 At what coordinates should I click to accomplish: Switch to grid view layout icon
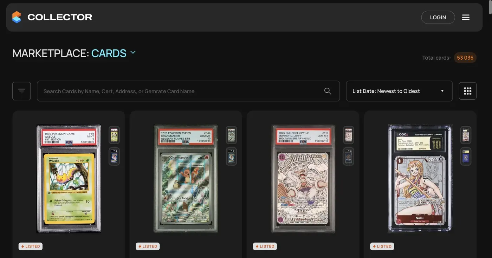tap(468, 91)
